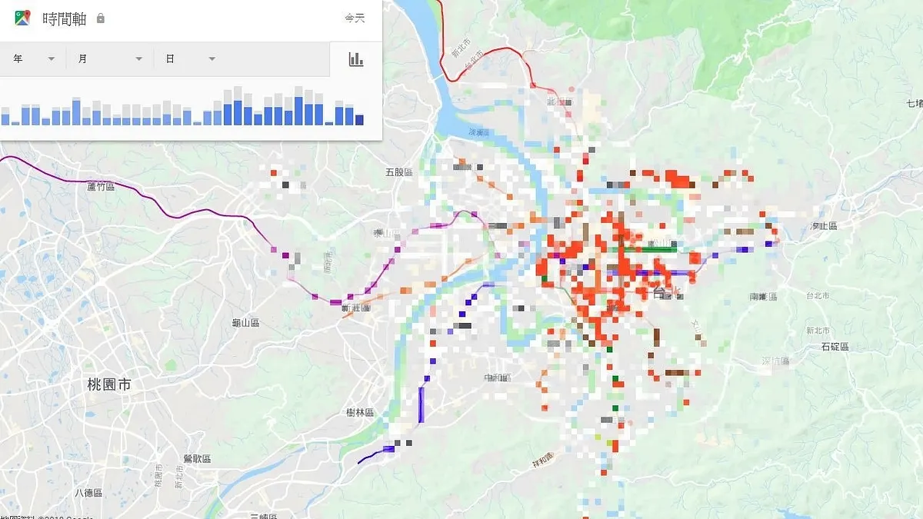Open the 月 (Month) dropdown
Image resolution: width=923 pixels, height=519 pixels.
point(110,58)
